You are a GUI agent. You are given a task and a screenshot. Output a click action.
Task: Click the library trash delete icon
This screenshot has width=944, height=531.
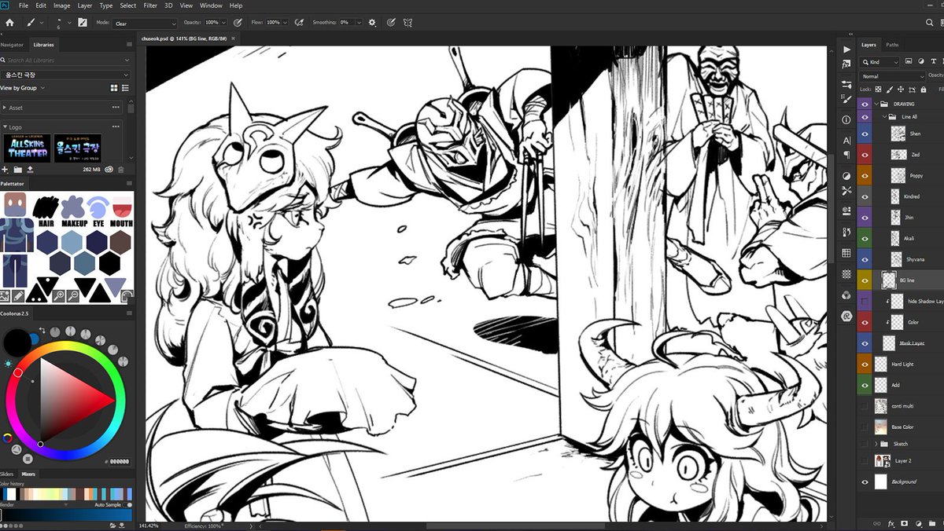(121, 169)
